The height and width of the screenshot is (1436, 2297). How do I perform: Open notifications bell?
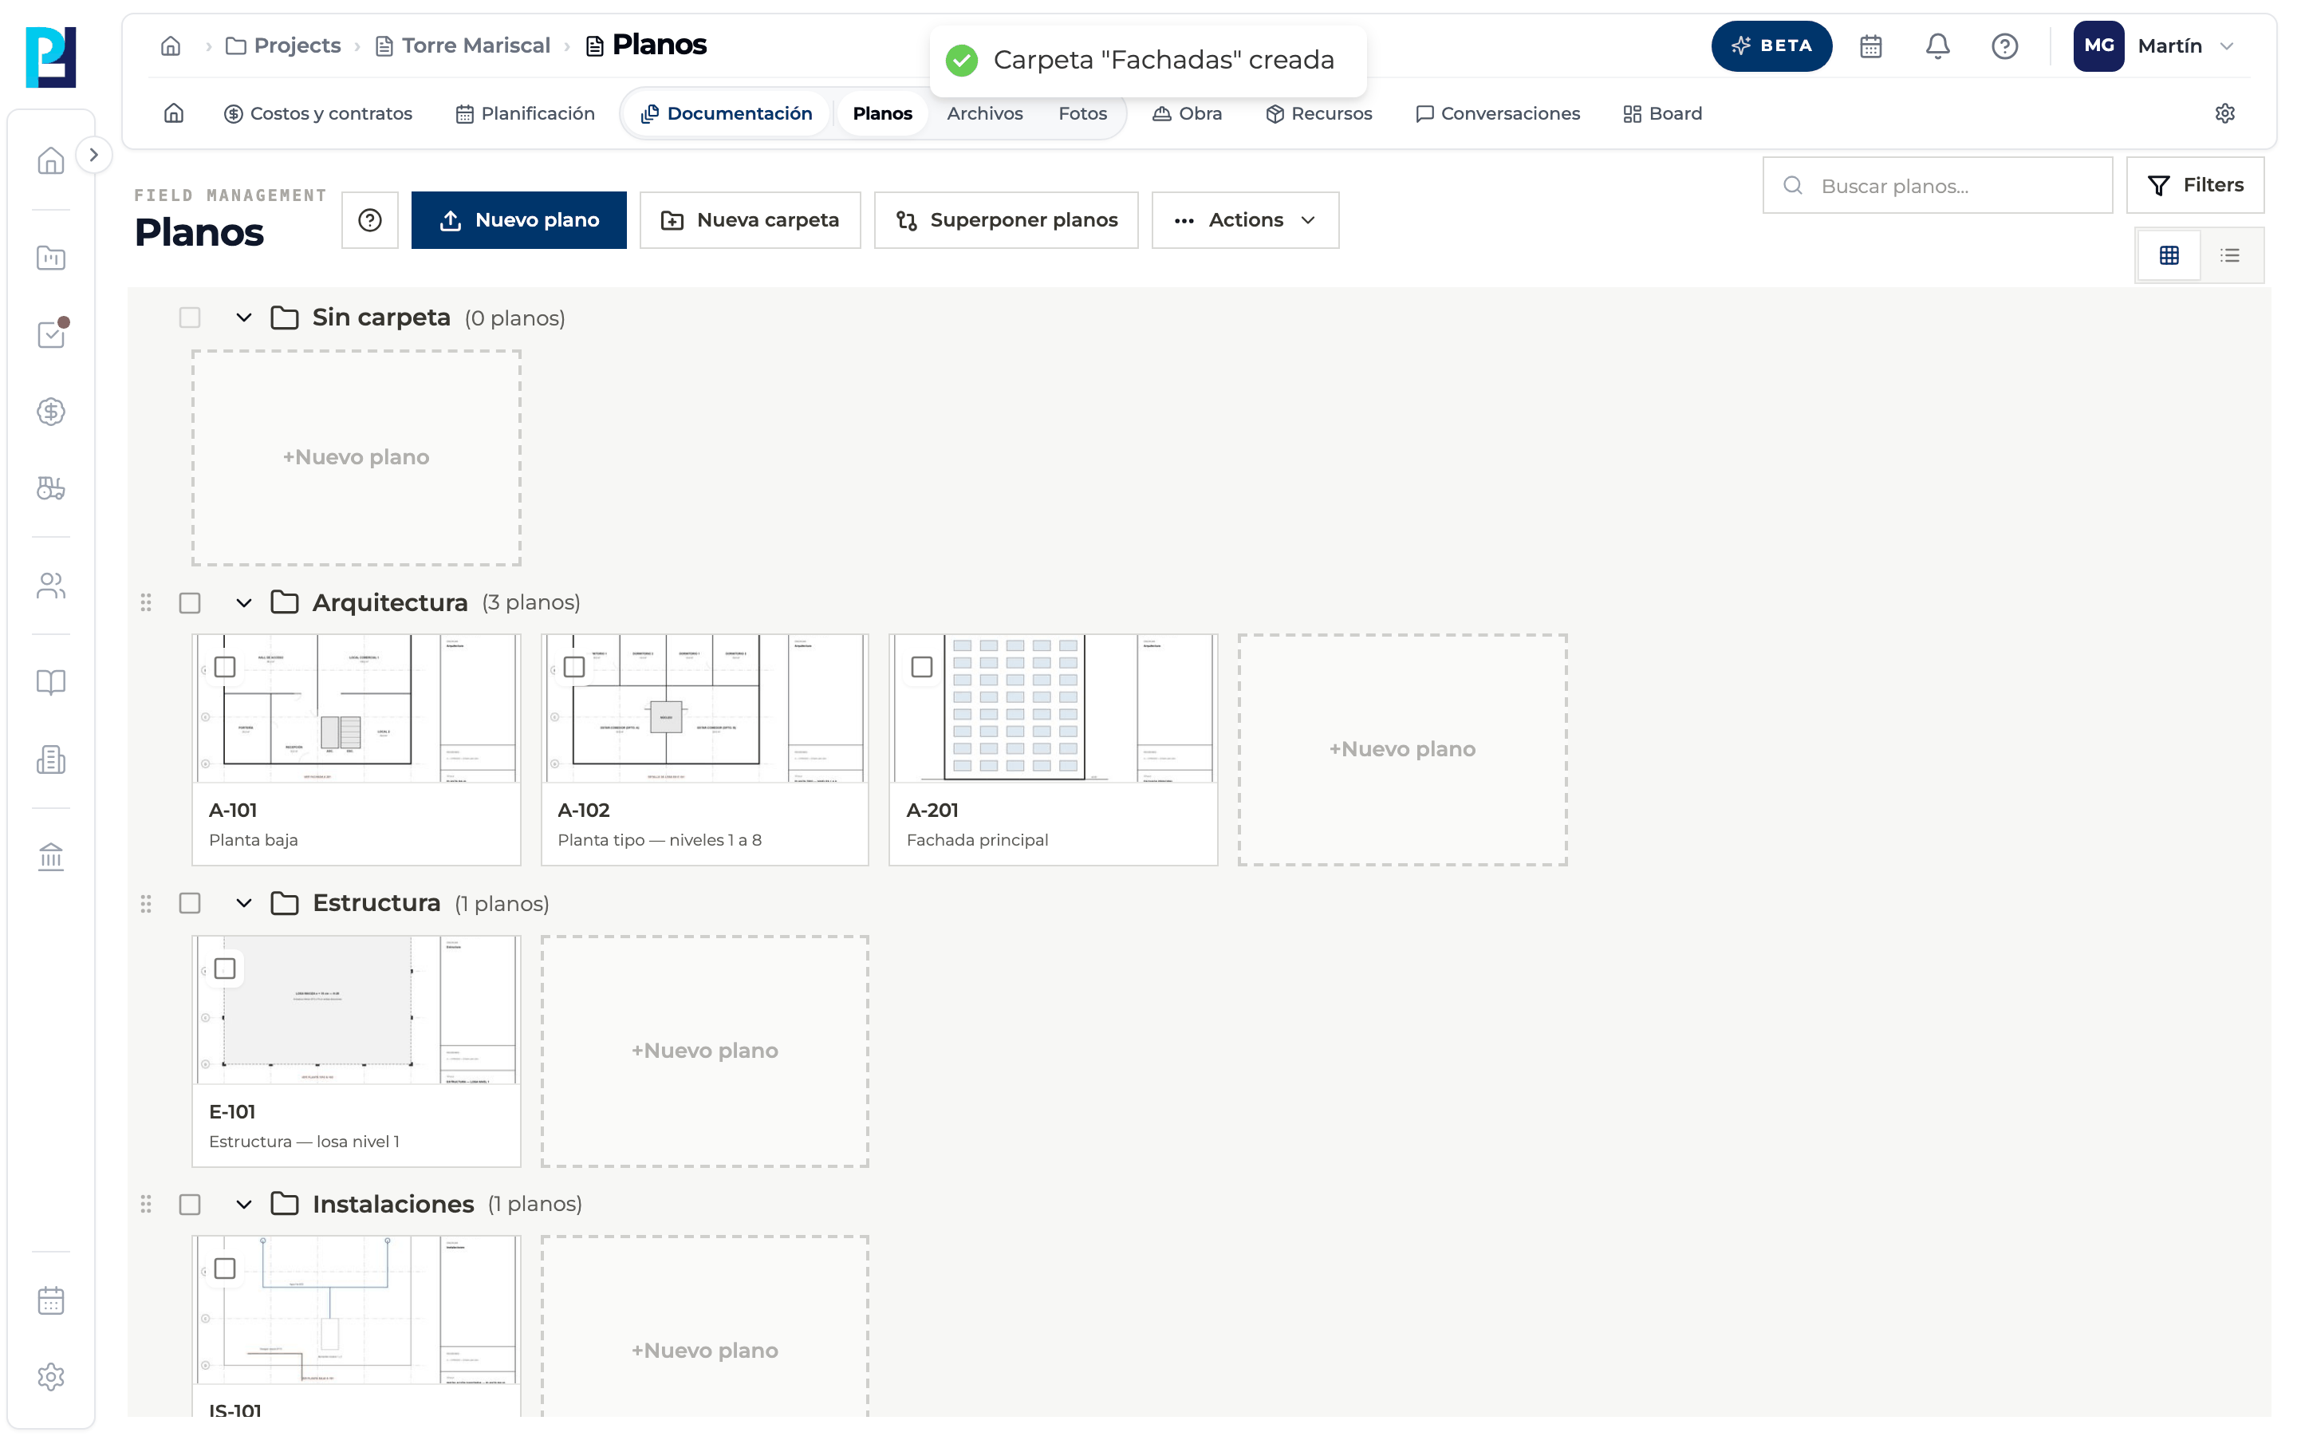pos(1937,45)
